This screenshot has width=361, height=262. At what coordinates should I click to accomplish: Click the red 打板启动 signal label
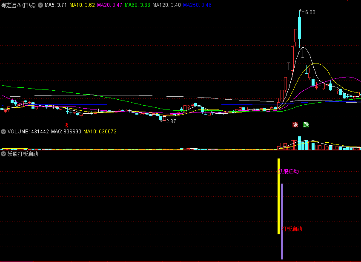(292, 229)
